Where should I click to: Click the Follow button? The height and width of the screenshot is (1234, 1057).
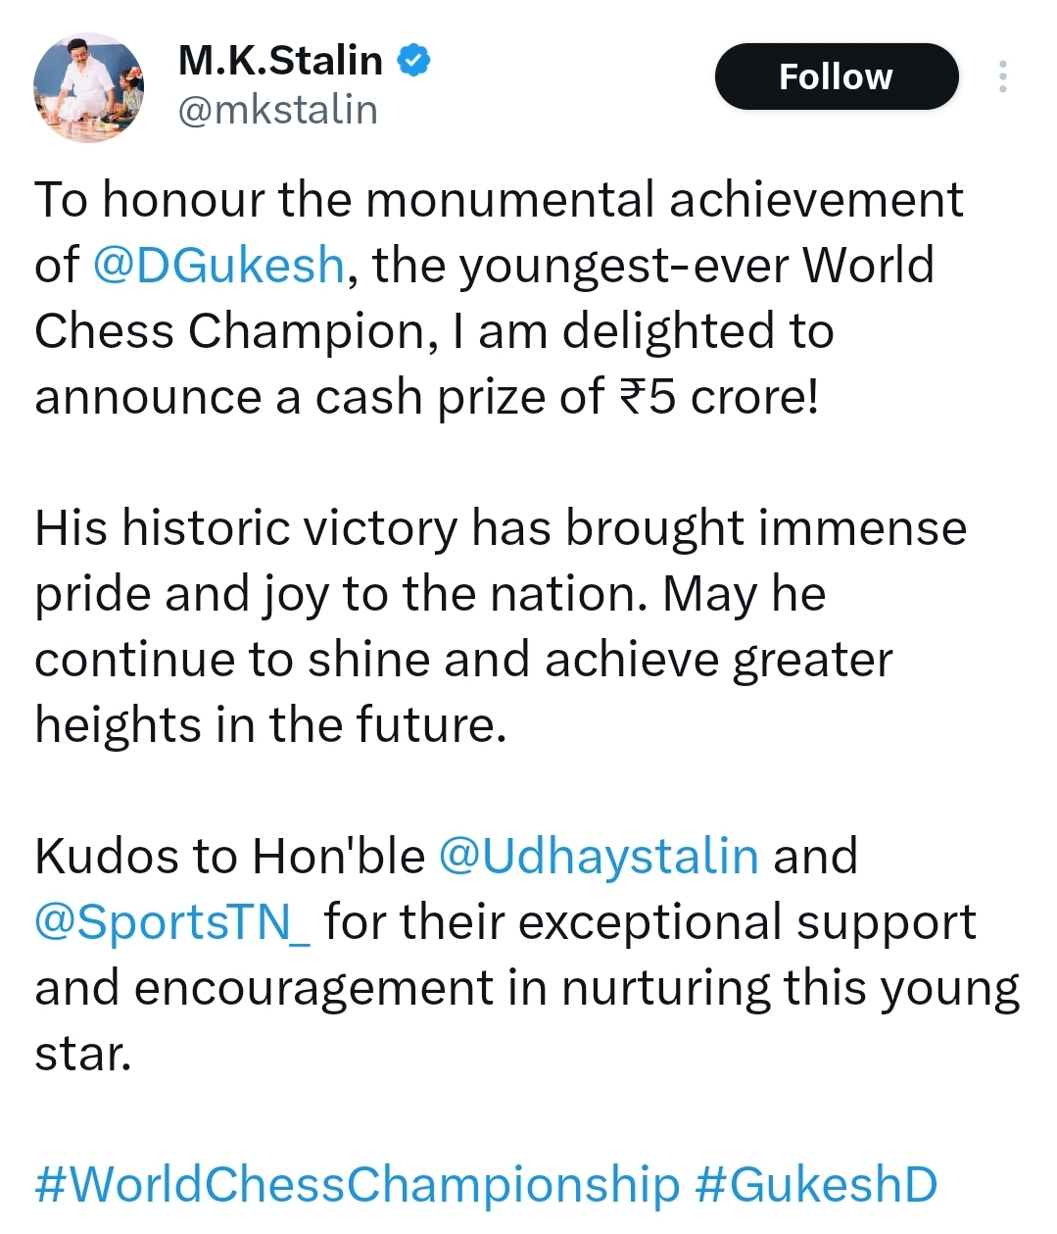pyautogui.click(x=836, y=76)
